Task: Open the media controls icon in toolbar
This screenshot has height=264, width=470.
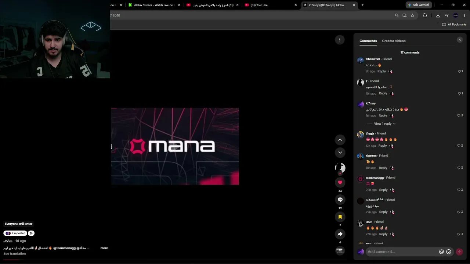Action: (x=446, y=15)
